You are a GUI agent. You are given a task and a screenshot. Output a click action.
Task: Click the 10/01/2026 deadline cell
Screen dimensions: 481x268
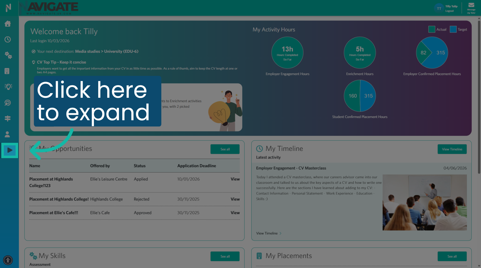click(x=188, y=179)
